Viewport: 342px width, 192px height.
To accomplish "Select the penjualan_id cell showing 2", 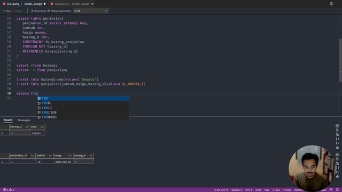I will click(x=22, y=162).
